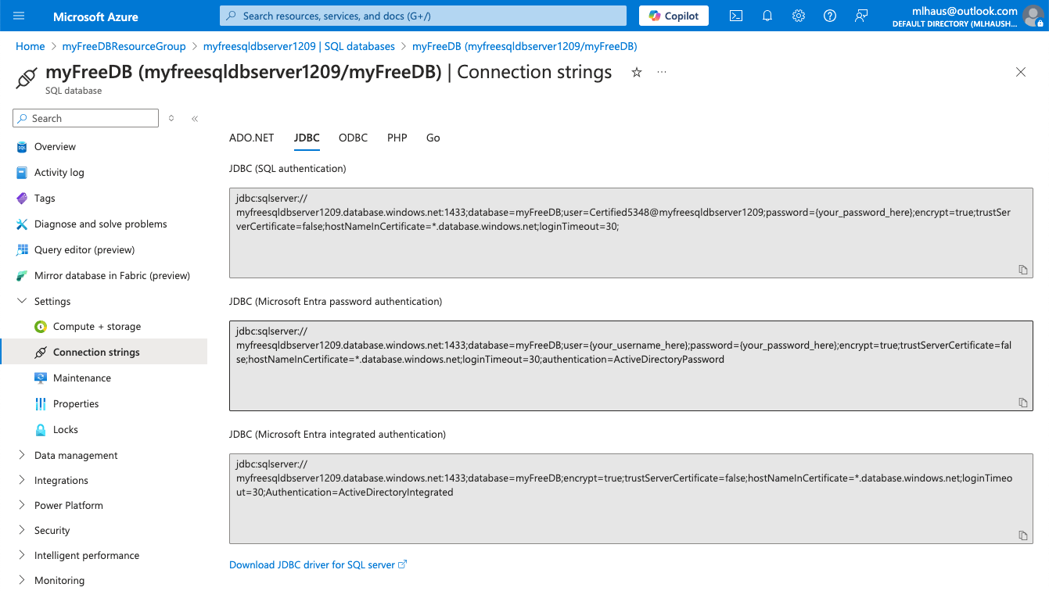Open Properties menu label
The height and width of the screenshot is (591, 1049).
point(76,404)
